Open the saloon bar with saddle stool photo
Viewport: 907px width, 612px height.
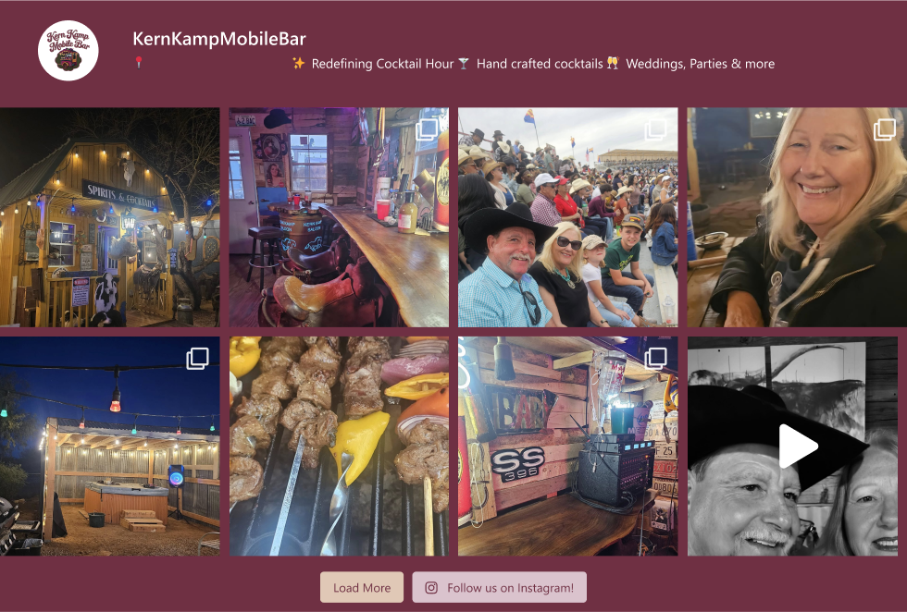pyautogui.click(x=339, y=217)
